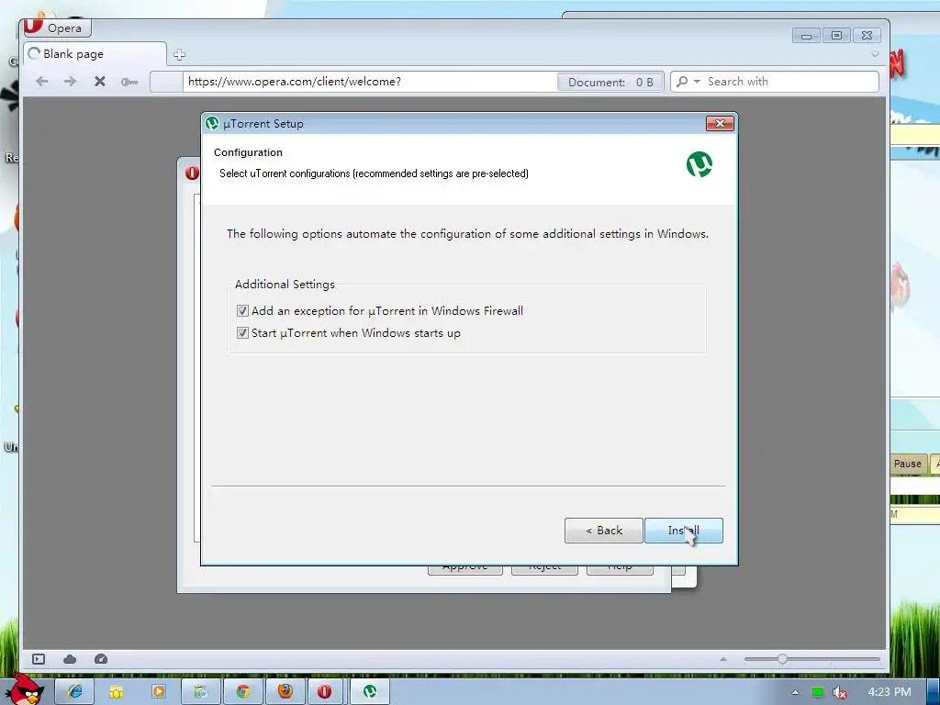
Task: Uncheck the Windows Firewall exception checkbox
Action: [242, 310]
